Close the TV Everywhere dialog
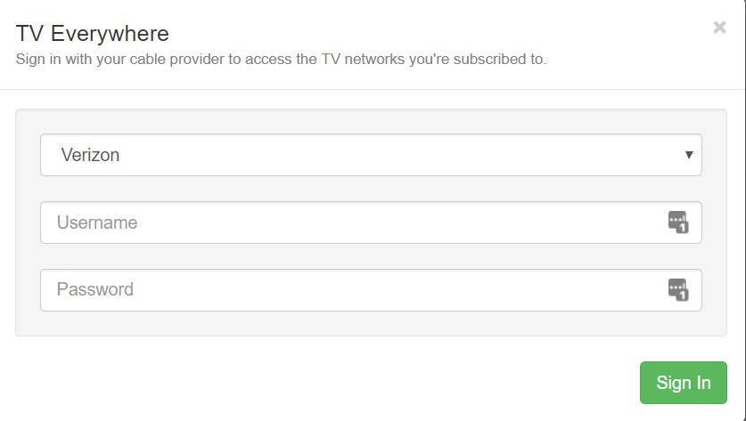Screen dimensions: 746x421 pyautogui.click(x=719, y=28)
